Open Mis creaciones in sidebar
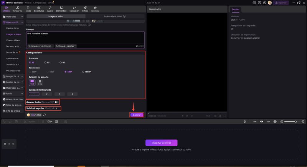 coord(13,71)
